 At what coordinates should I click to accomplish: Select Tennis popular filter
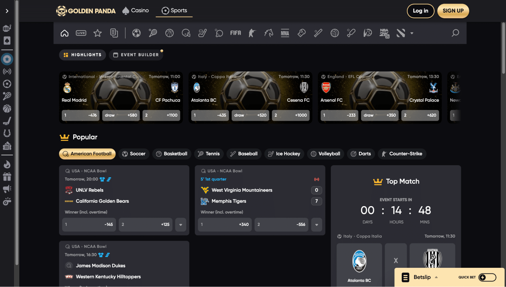coord(209,154)
